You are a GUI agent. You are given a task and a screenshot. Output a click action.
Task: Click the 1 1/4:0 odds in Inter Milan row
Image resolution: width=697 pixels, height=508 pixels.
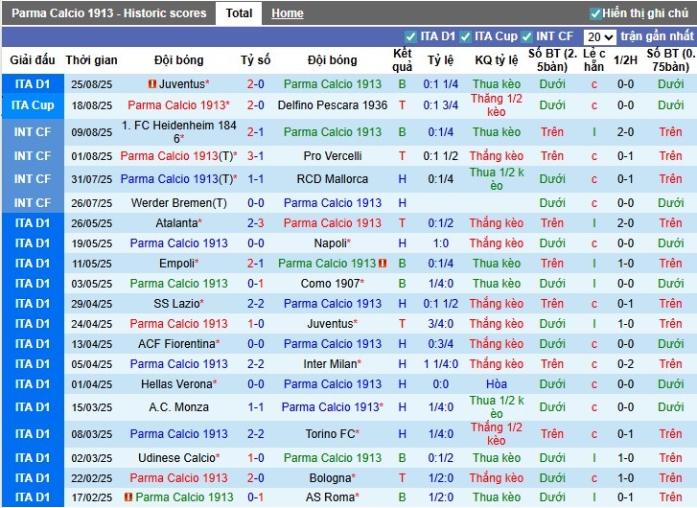440,364
